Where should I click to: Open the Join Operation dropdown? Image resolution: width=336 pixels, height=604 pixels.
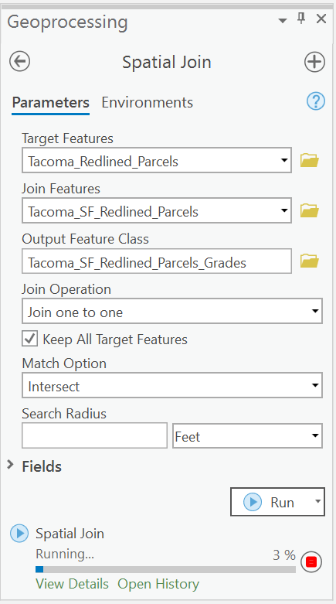click(172, 311)
